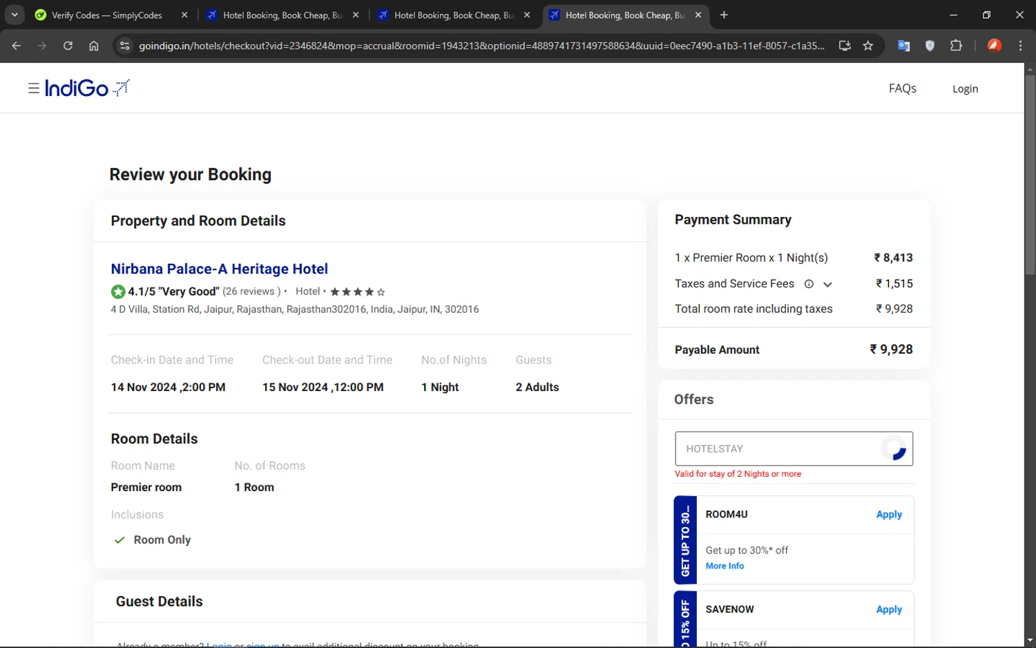Viewport: 1036px width, 648px height.
Task: Click the 15 Nov 2024 check-out date
Action: 323,388
